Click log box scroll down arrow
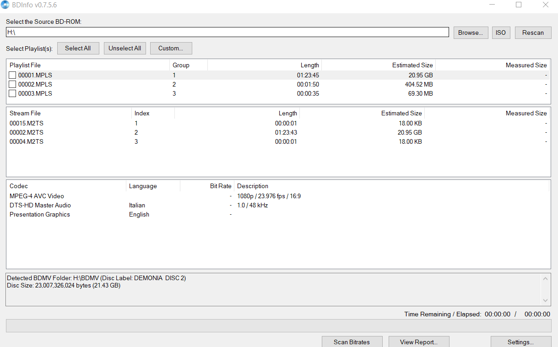 point(545,300)
